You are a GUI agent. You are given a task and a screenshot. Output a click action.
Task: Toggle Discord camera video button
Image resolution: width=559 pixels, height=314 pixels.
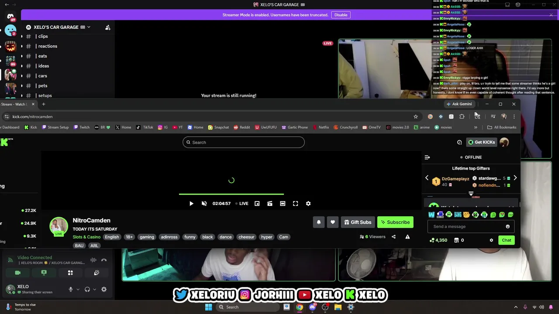pyautogui.click(x=18, y=273)
